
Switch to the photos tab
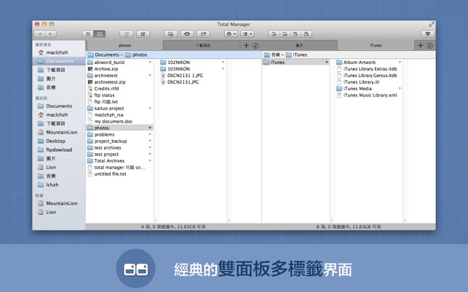point(124,46)
